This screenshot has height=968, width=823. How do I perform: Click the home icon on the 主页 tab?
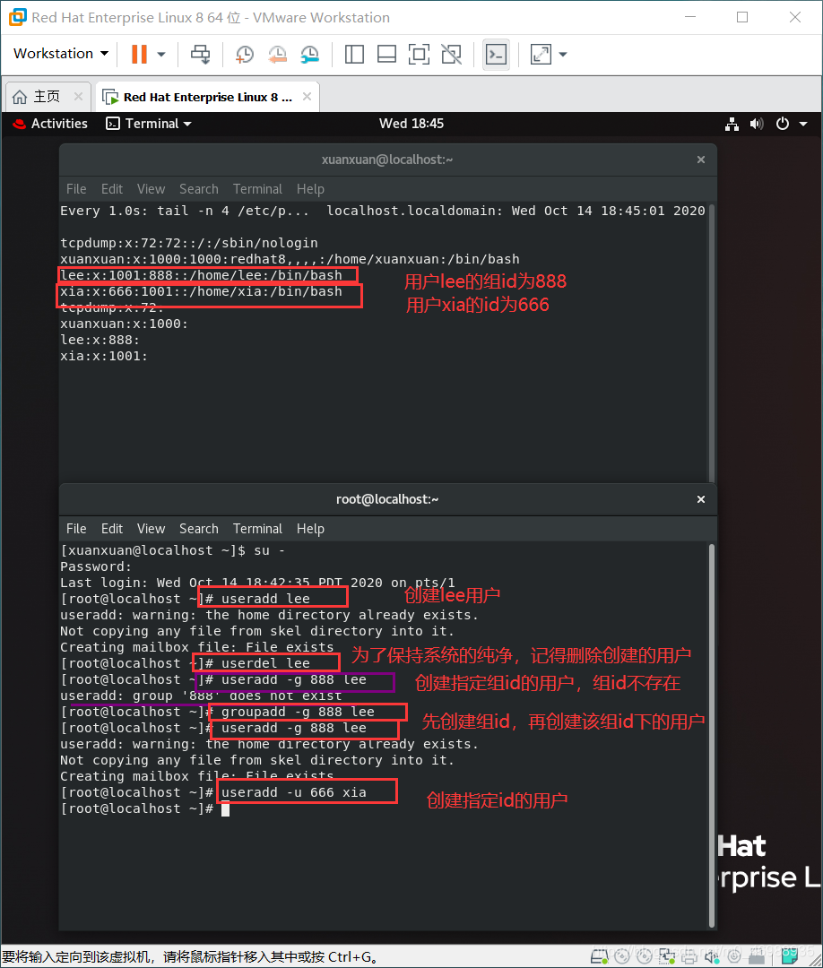[x=20, y=97]
